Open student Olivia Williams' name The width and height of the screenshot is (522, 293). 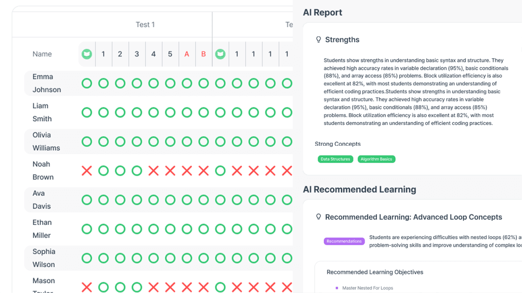(46, 142)
